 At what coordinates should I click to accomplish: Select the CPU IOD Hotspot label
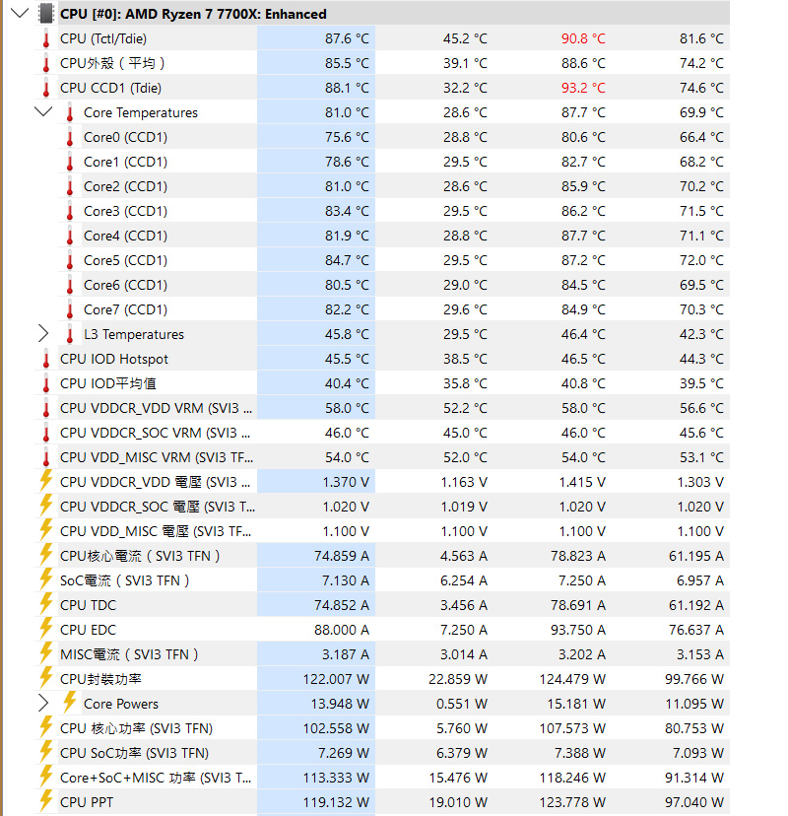[114, 359]
